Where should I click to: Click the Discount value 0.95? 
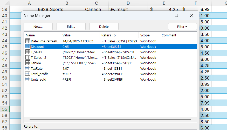point(66,47)
